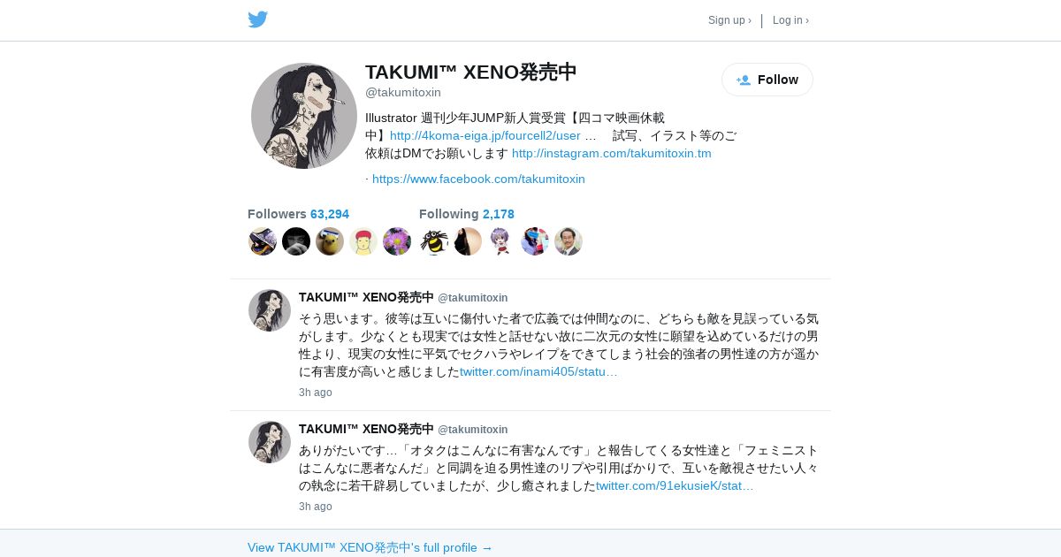Open the Sign up link
The width and height of the screenshot is (1061, 557).
pos(729,20)
